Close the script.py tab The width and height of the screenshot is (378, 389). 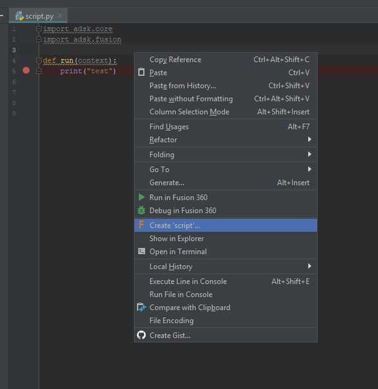[60, 16]
